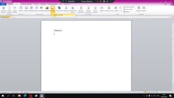Click the proofing errors icon in status bar
Screen dimensions: 174x98
pos(21,92)
